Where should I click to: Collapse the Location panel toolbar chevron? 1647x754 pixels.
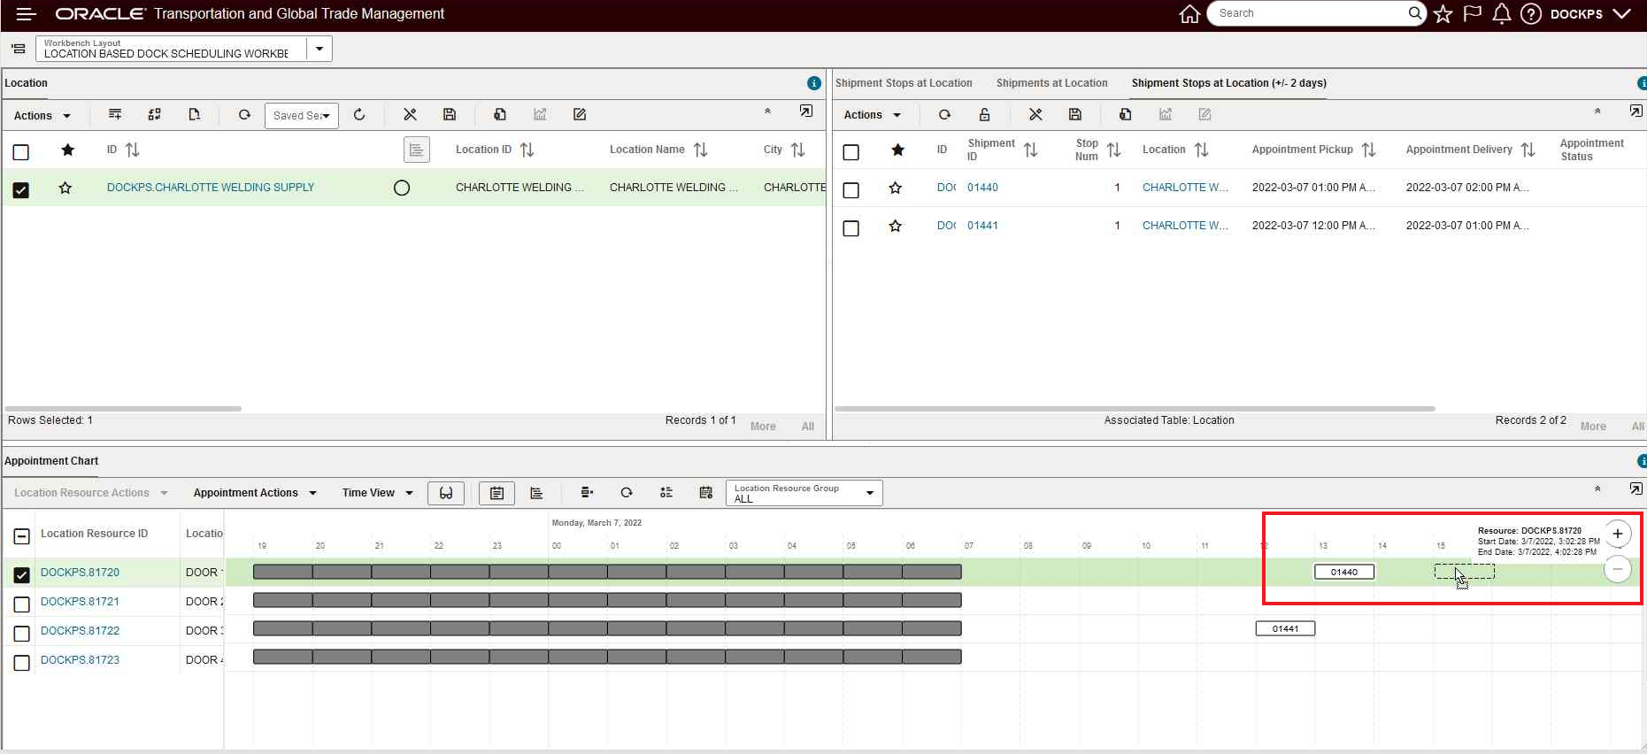767,112
